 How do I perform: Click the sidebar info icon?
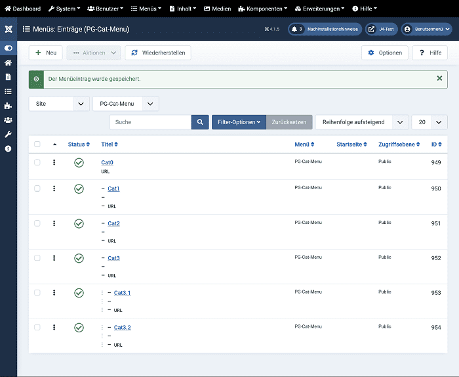[x=8, y=148]
